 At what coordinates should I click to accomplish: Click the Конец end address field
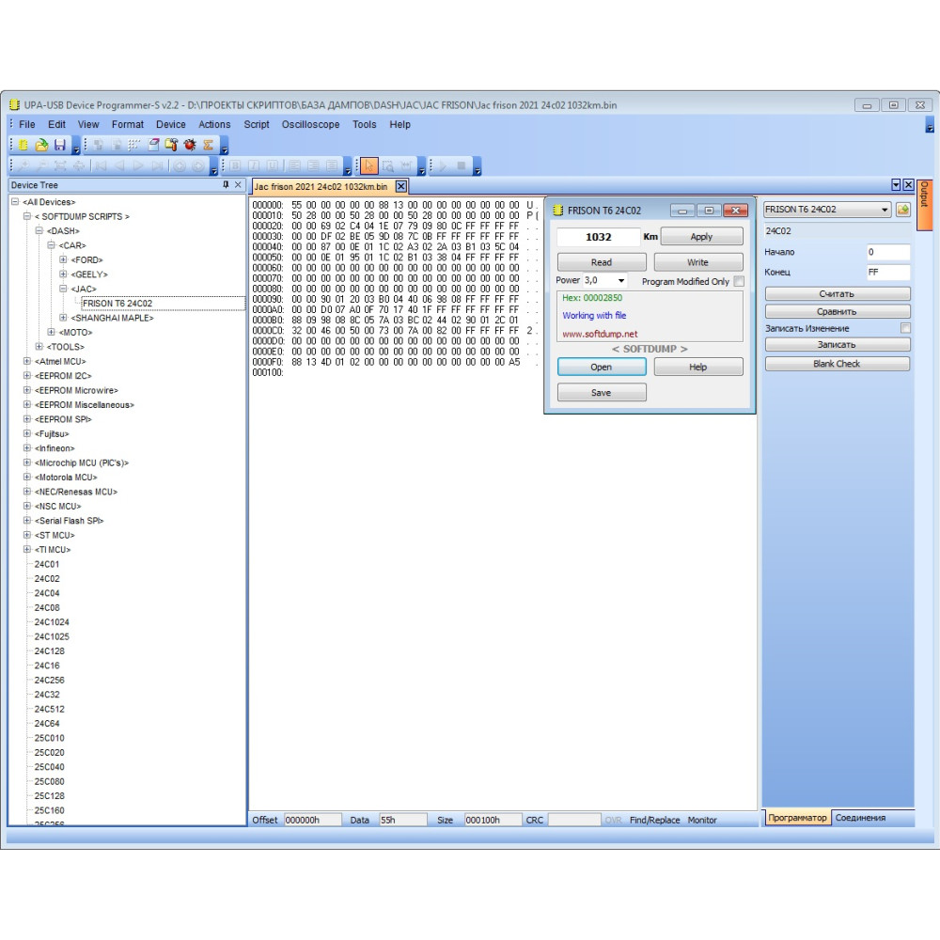pyautogui.click(x=888, y=273)
